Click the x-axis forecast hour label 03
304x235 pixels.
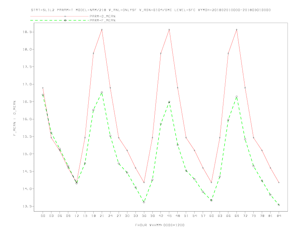point(51,216)
